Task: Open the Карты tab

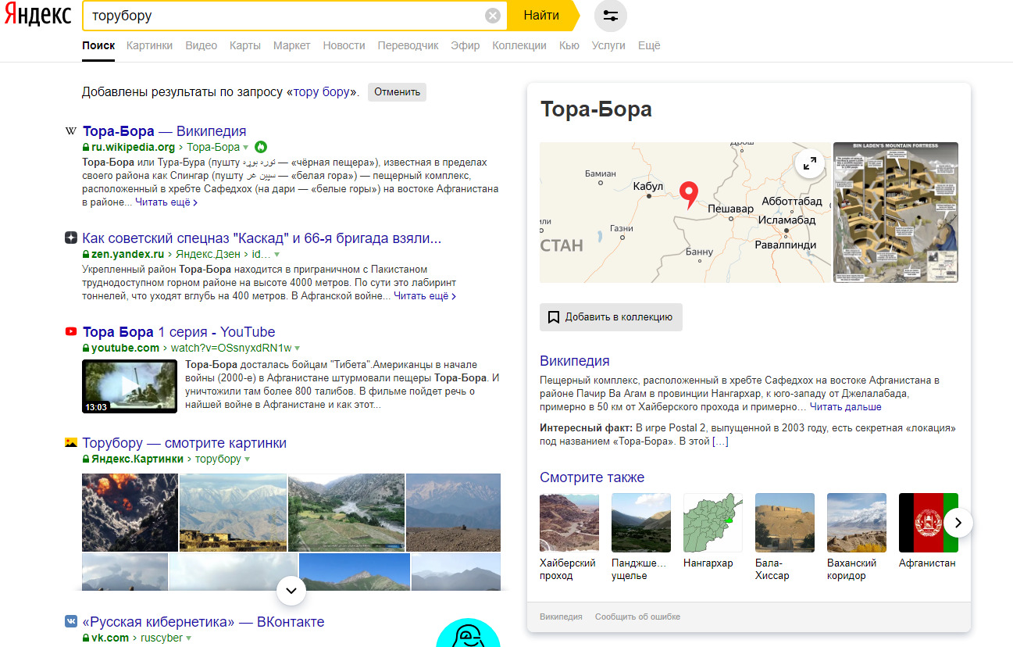Action: tap(244, 45)
